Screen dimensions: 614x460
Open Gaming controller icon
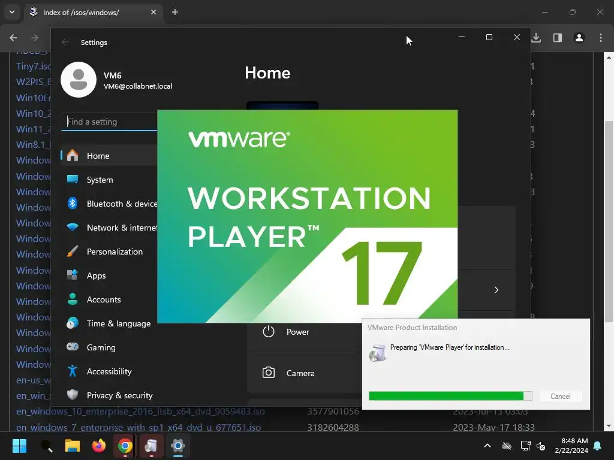tap(73, 347)
